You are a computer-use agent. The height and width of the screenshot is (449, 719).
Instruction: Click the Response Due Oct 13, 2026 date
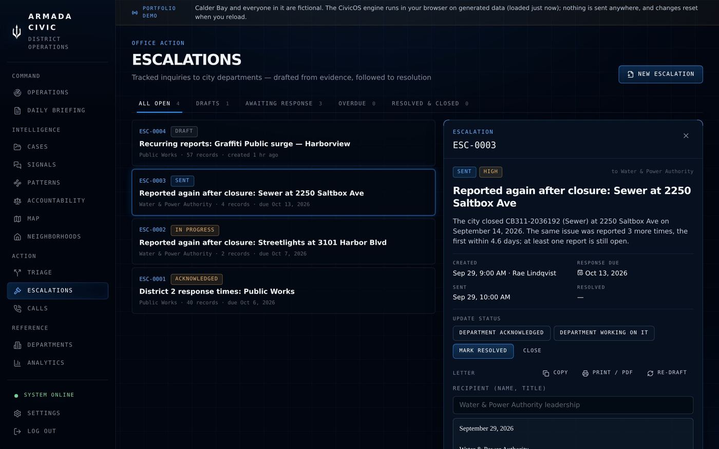point(602,274)
